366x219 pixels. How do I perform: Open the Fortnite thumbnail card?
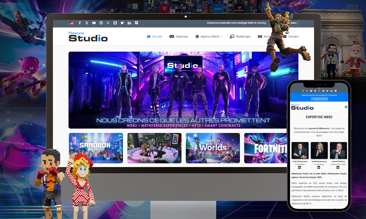266,148
